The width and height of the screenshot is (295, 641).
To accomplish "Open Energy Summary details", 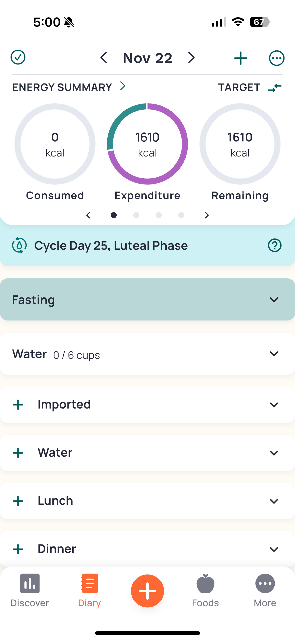I will point(69,87).
